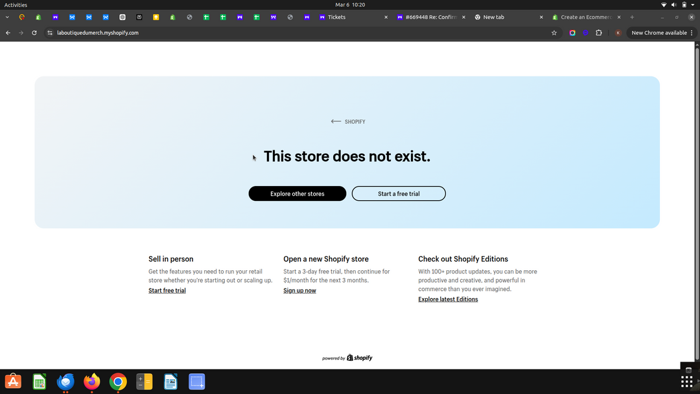Click Start a free trial button
This screenshot has height=394, width=700.
tap(399, 194)
